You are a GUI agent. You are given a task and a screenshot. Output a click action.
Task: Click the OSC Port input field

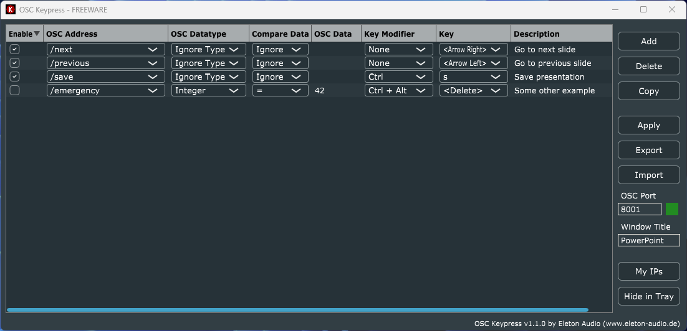click(639, 209)
